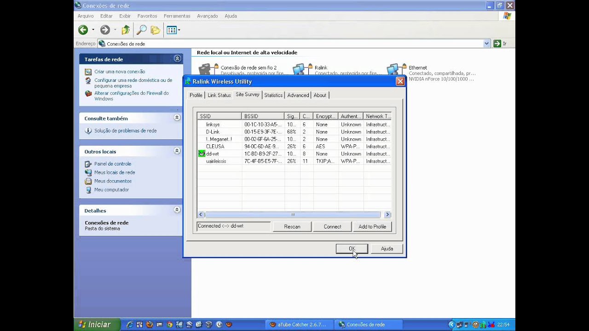Click the network icon in address bar
The height and width of the screenshot is (331, 589).
click(102, 44)
